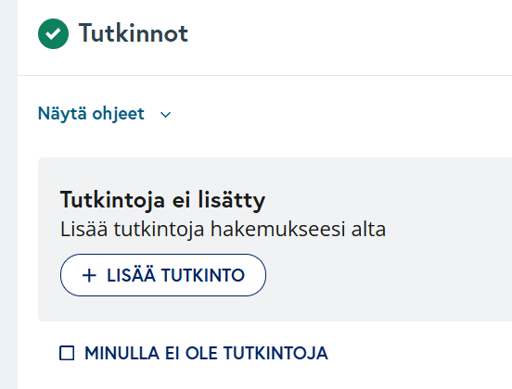Click the chevron arrow beside Näytä ohjeet

pyautogui.click(x=165, y=115)
